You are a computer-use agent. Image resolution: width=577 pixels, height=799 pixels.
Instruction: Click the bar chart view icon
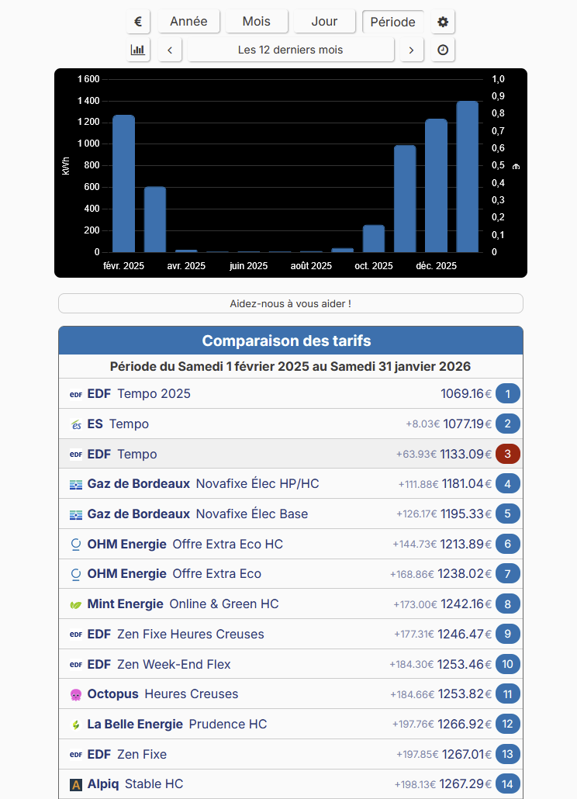pyautogui.click(x=138, y=50)
